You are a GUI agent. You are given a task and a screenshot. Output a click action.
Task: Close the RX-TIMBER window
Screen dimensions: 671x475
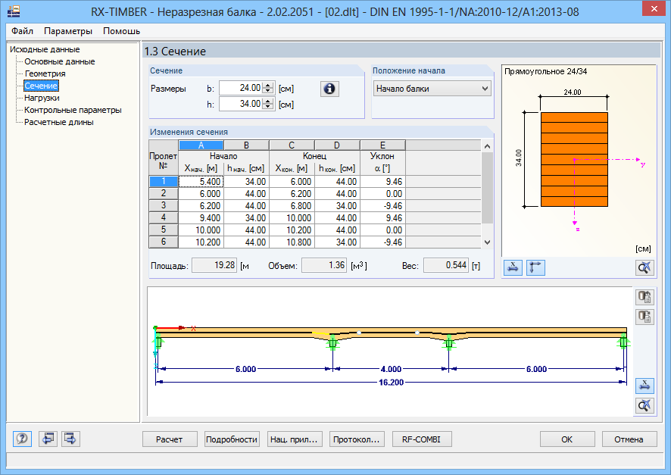point(654,8)
